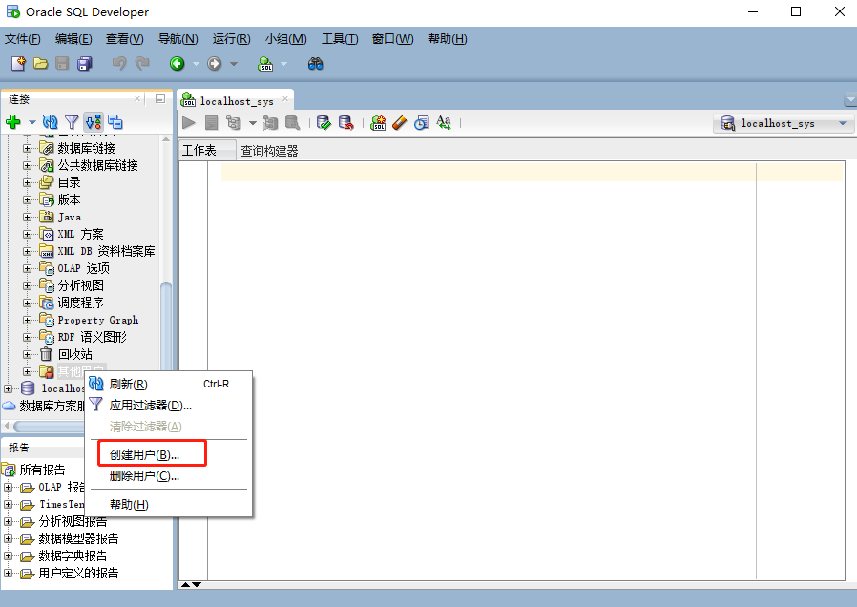857x607 pixels.
Task: Expand the 数据字典报告 node
Action: [9, 556]
